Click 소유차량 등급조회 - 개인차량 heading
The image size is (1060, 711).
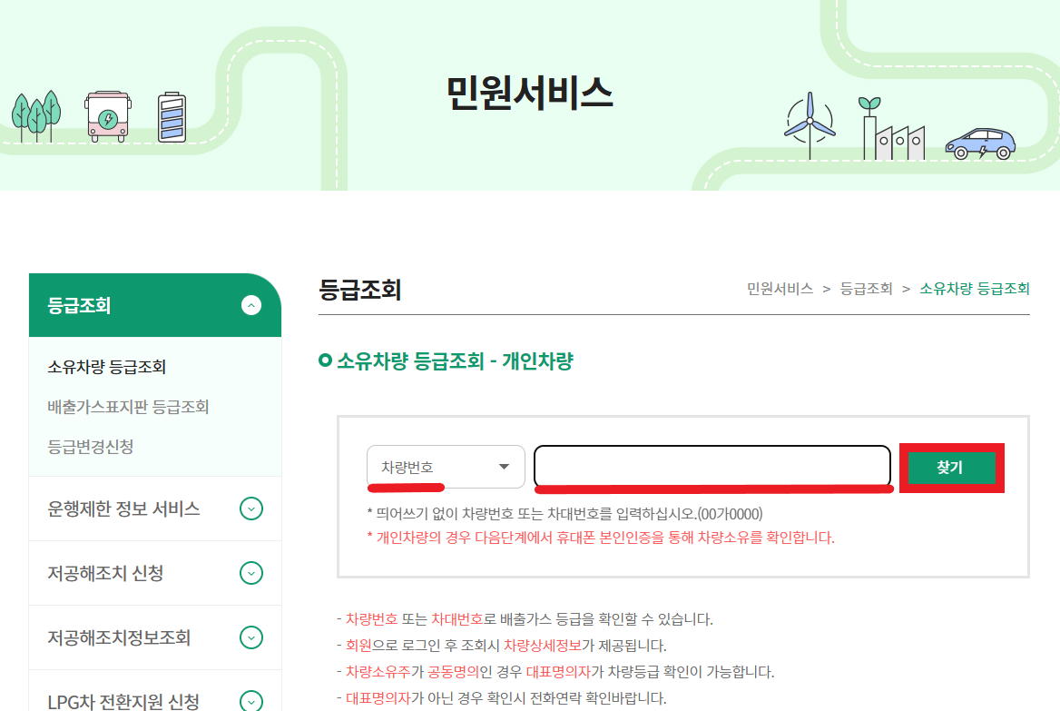(x=455, y=361)
